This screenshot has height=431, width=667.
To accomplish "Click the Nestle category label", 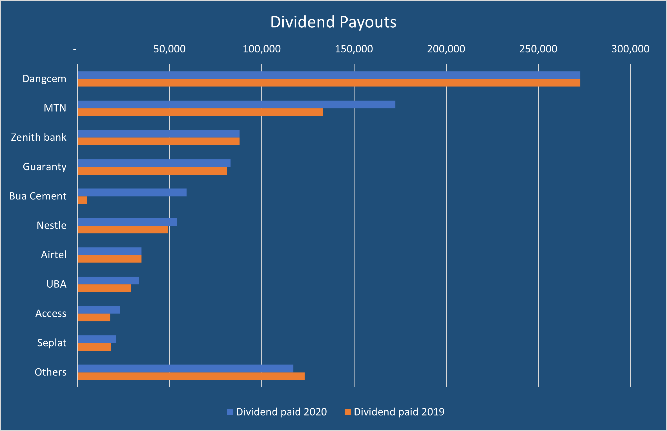I will point(52,225).
